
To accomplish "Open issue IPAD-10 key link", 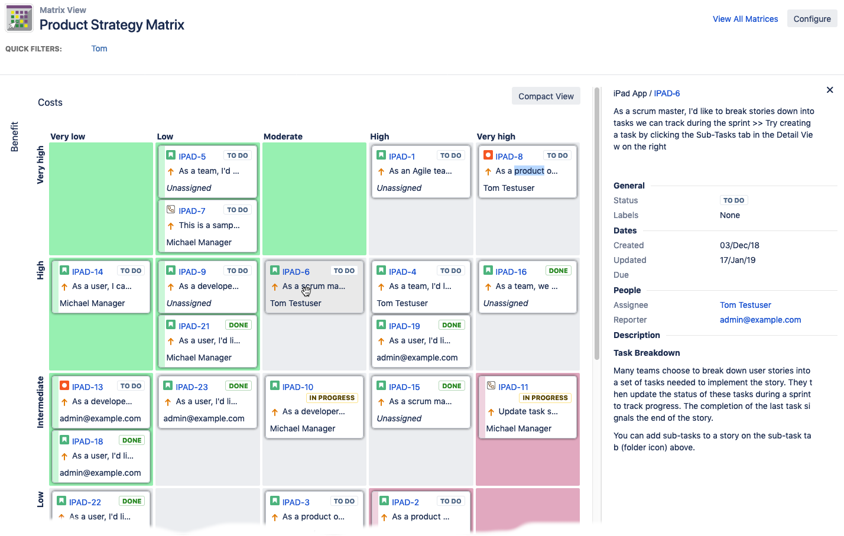I will click(298, 387).
